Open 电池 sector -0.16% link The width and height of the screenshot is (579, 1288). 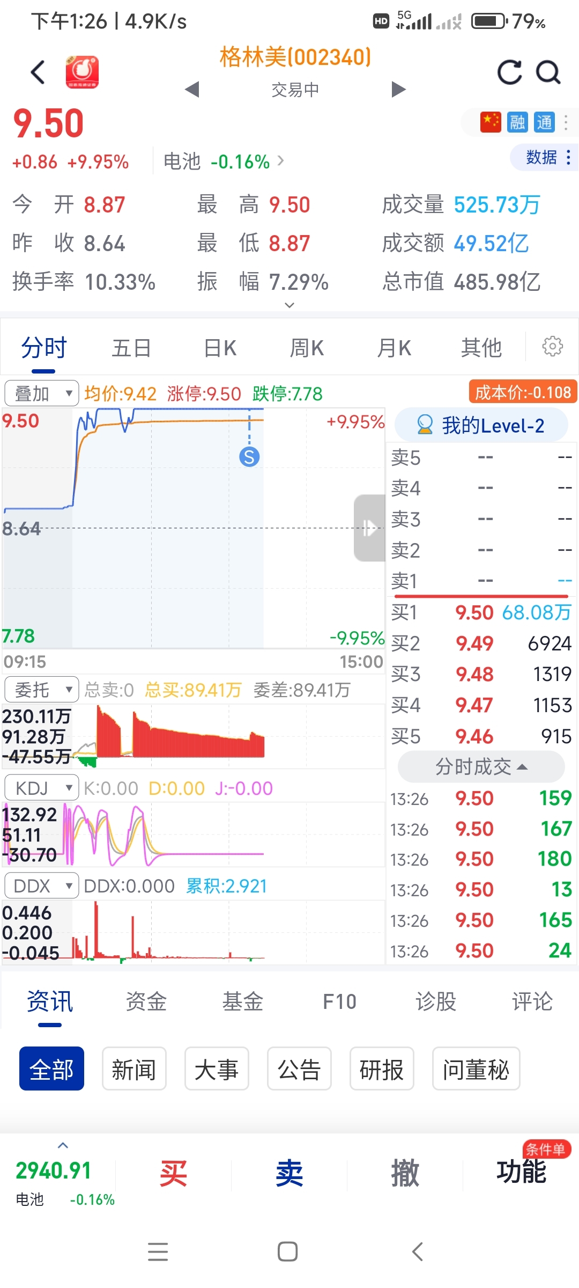coord(224,161)
